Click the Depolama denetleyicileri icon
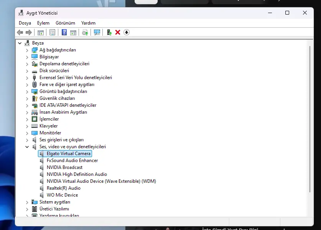 click(35, 64)
